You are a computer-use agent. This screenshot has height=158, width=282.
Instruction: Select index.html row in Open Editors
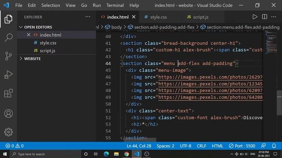point(57,35)
